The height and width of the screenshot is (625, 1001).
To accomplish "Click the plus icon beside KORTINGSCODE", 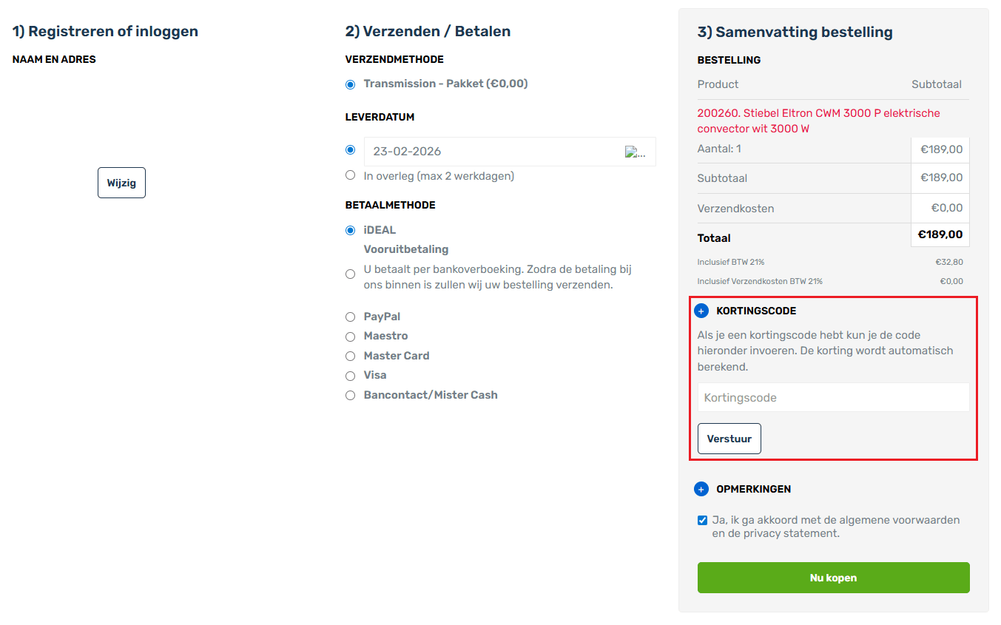I will pos(701,310).
